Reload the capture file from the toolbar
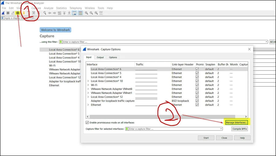The width and height of the screenshot is (276, 156). click(x=39, y=13)
